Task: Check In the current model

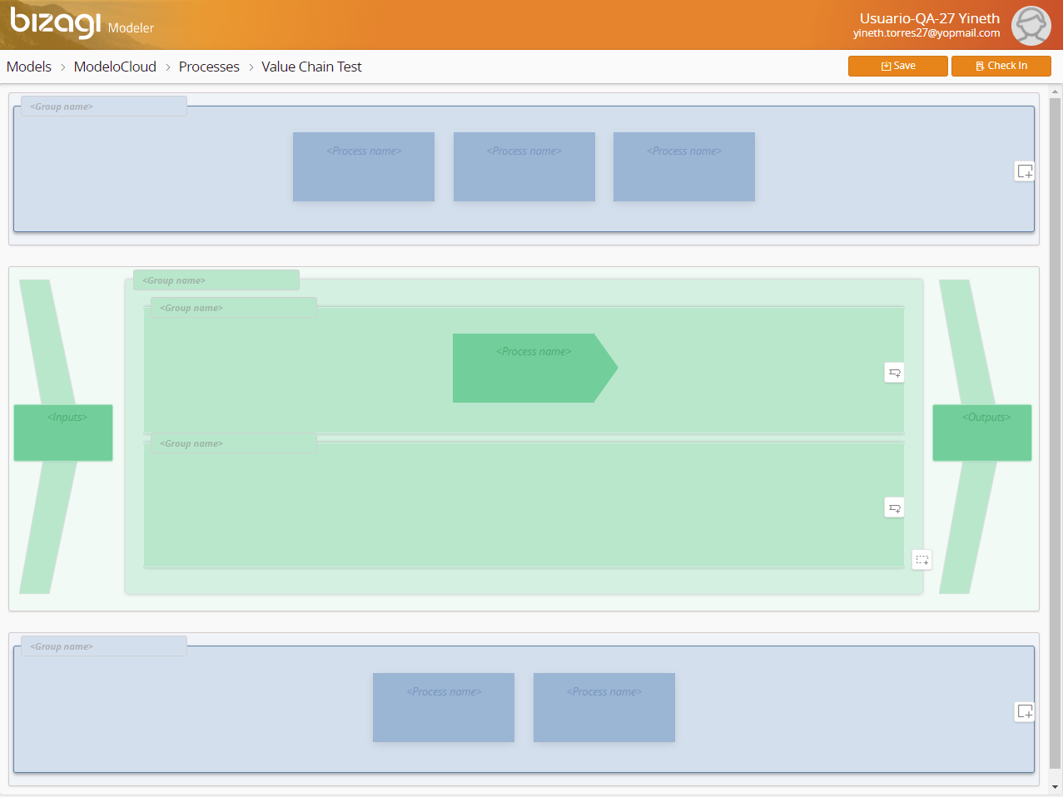Action: point(1001,66)
